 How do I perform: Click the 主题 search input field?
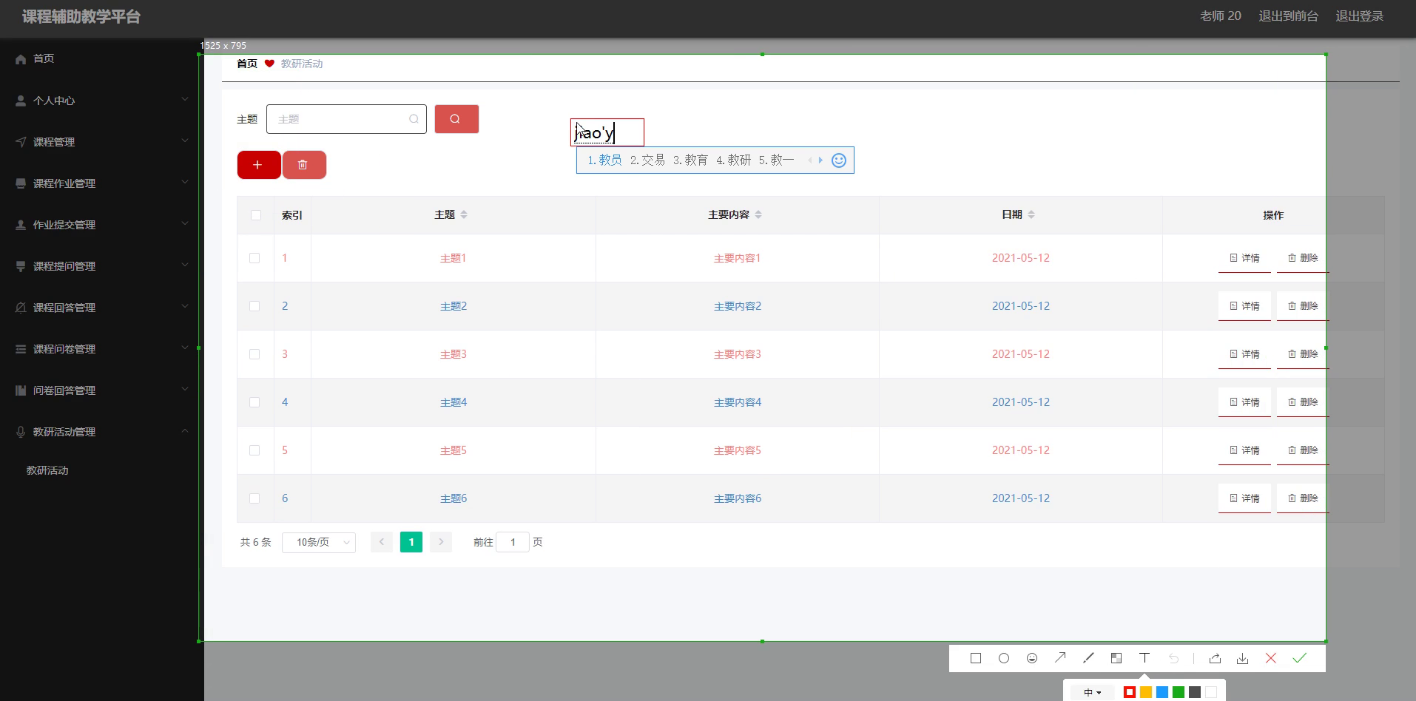346,119
